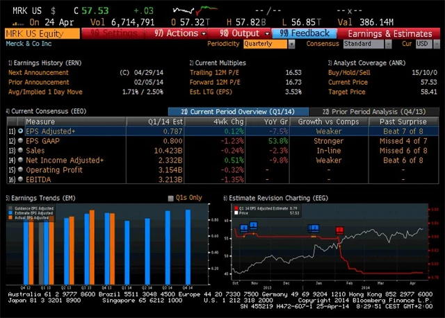445x318 pixels.
Task: Click the blue marker flag near January
Action: pyautogui.click(x=314, y=228)
